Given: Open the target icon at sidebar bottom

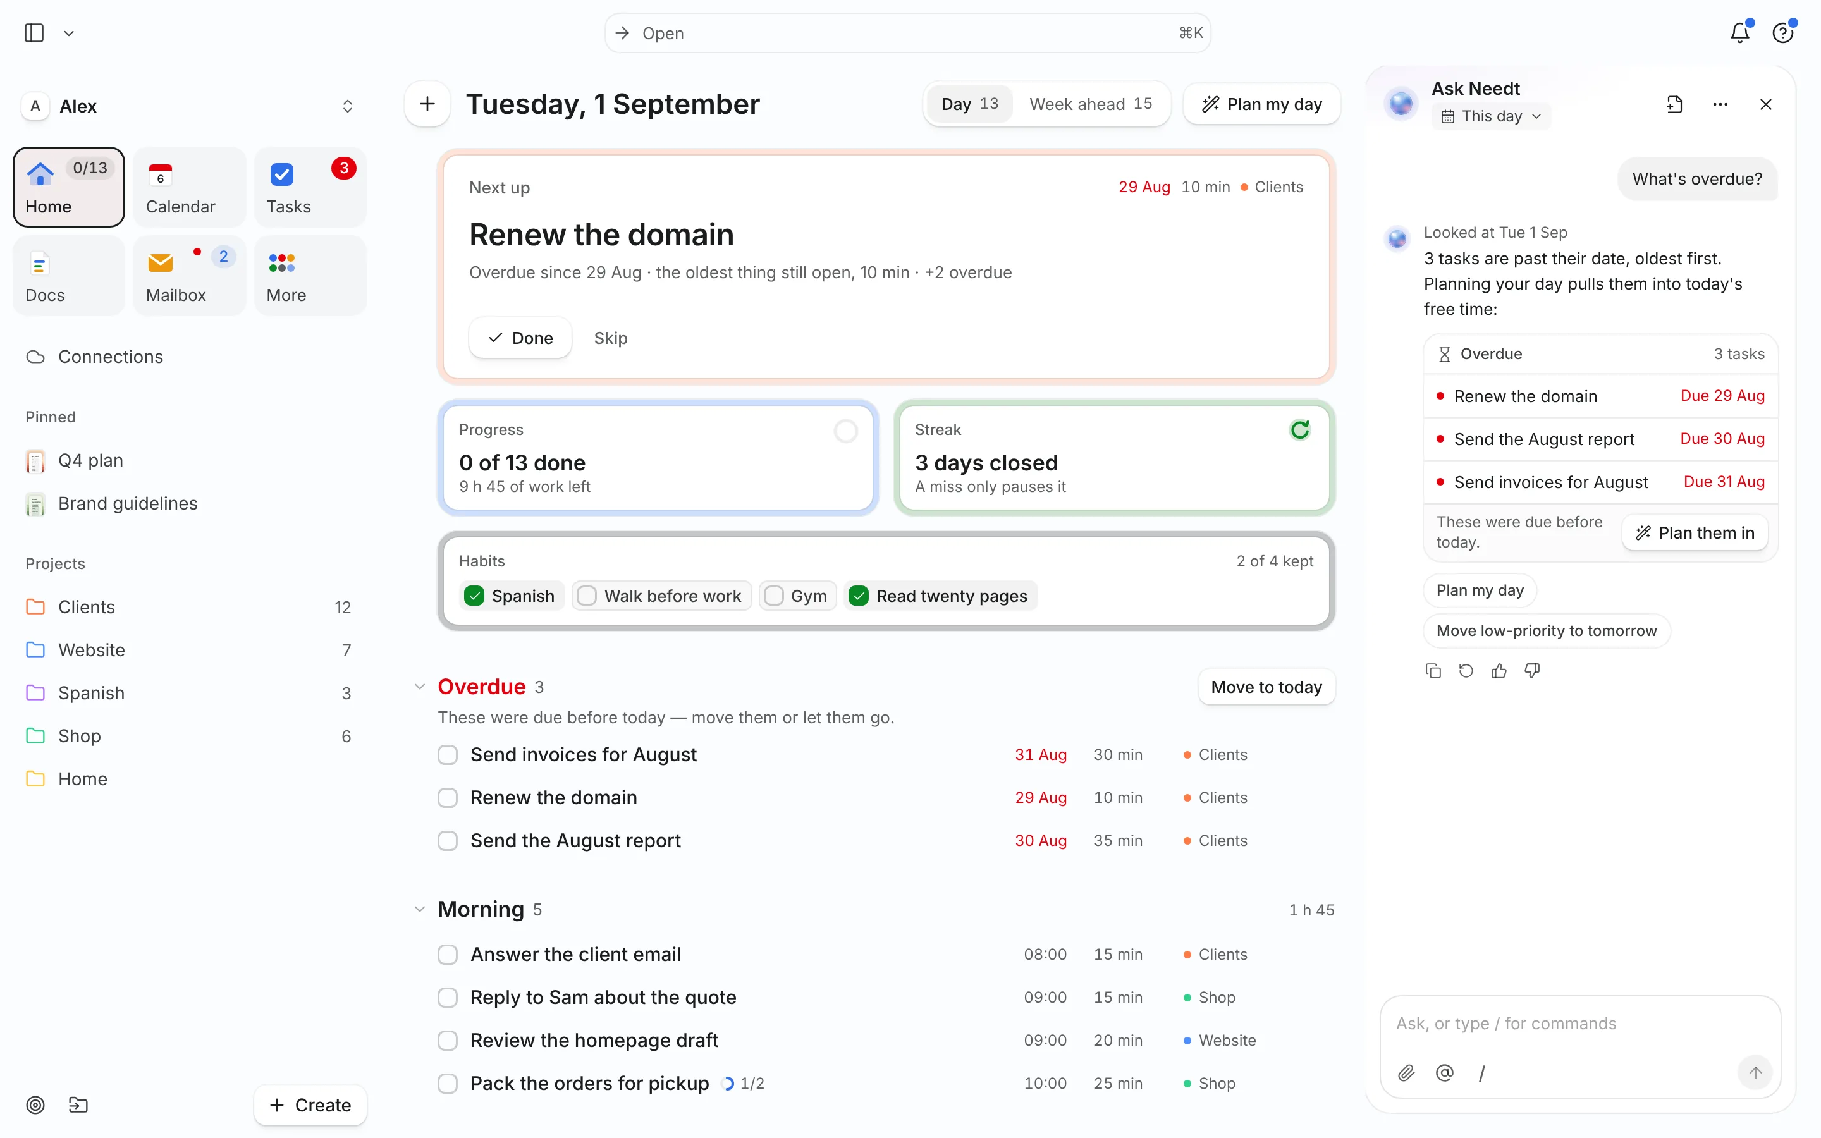Looking at the screenshot, I should [x=35, y=1105].
